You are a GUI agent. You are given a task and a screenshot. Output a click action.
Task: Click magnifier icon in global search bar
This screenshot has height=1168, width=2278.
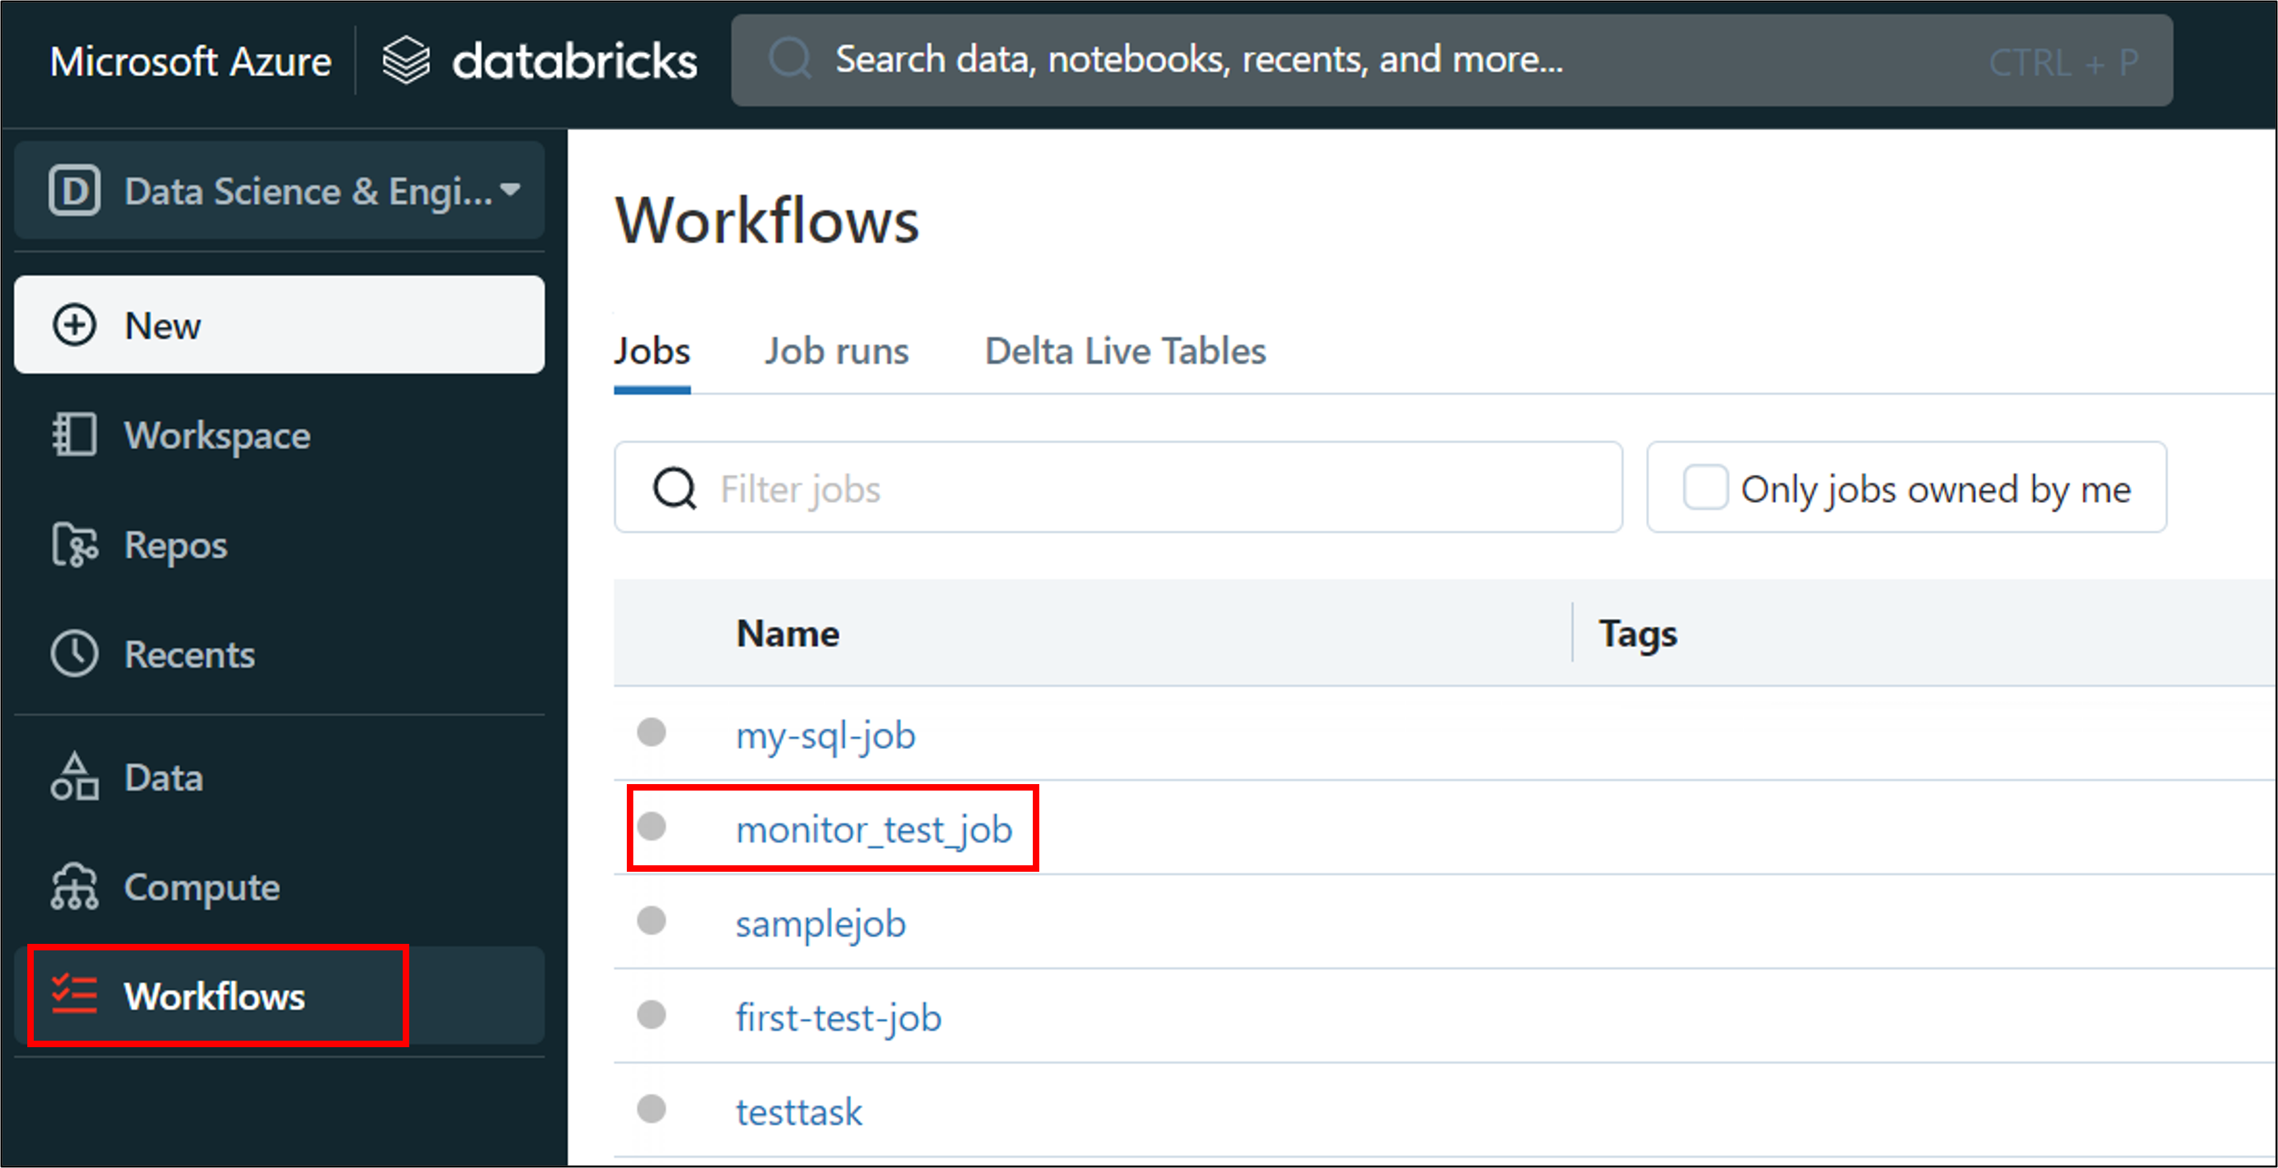(x=790, y=60)
